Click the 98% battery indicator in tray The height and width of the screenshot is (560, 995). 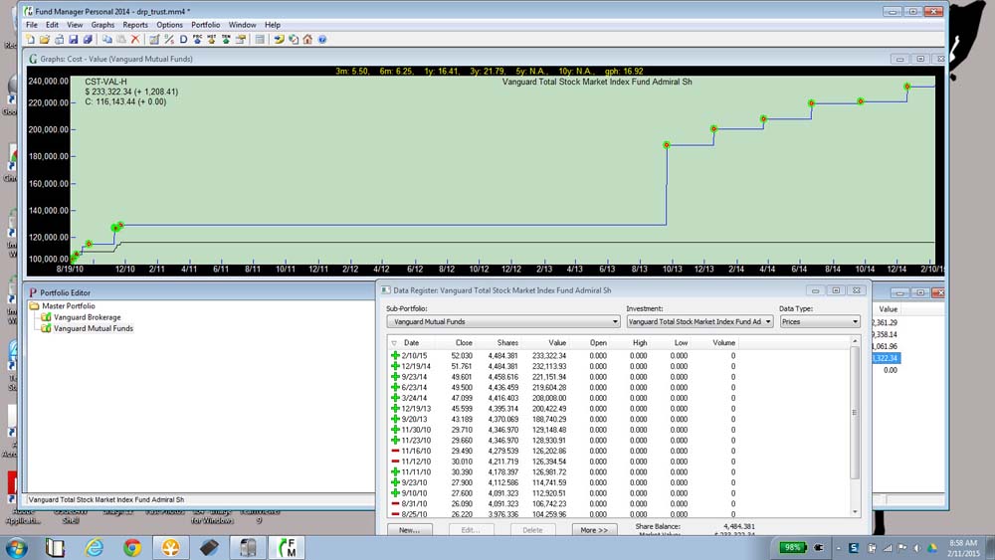[x=792, y=547]
